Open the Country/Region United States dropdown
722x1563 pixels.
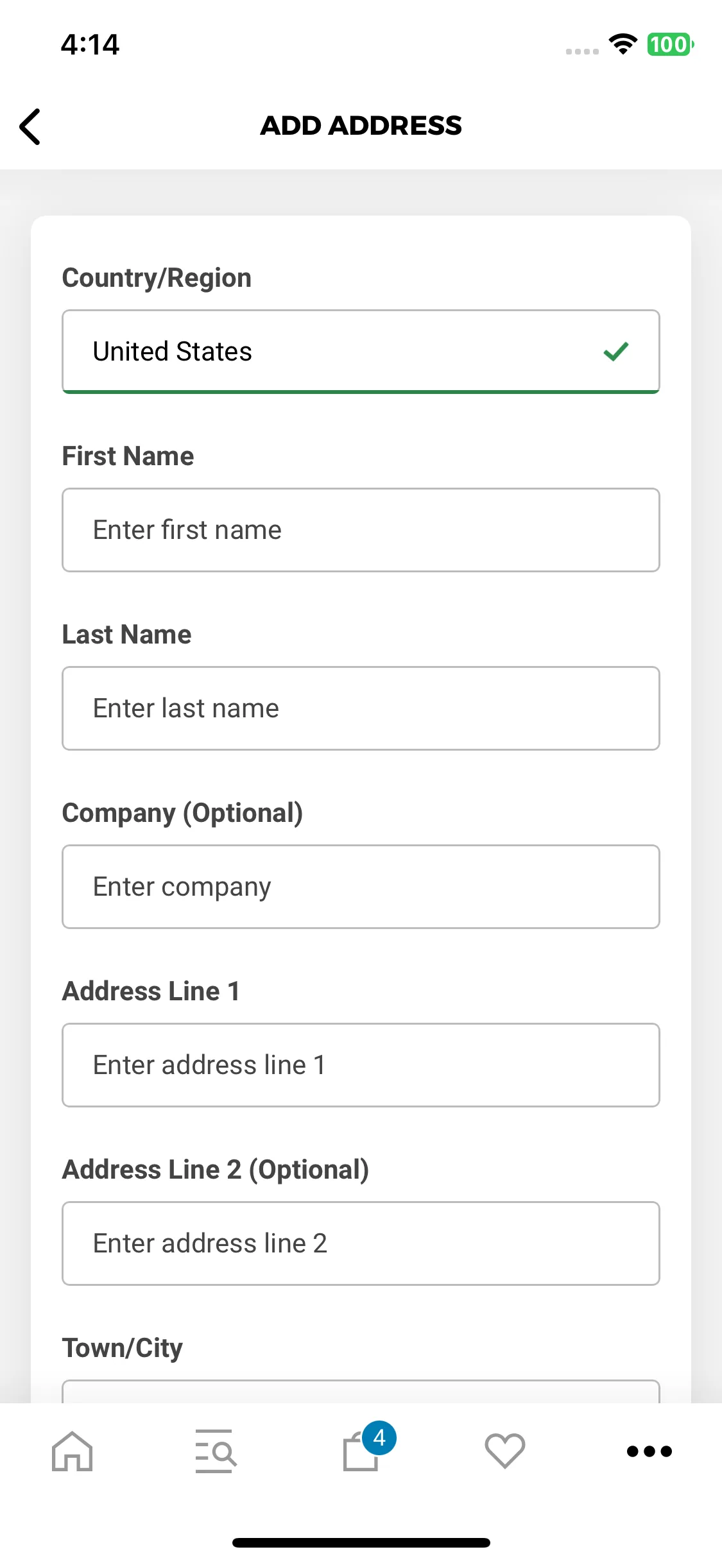(x=361, y=352)
